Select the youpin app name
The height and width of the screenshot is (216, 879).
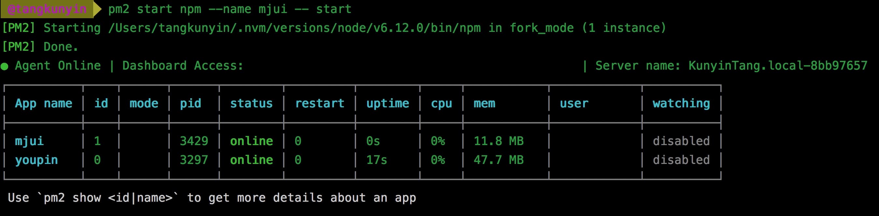coord(36,160)
